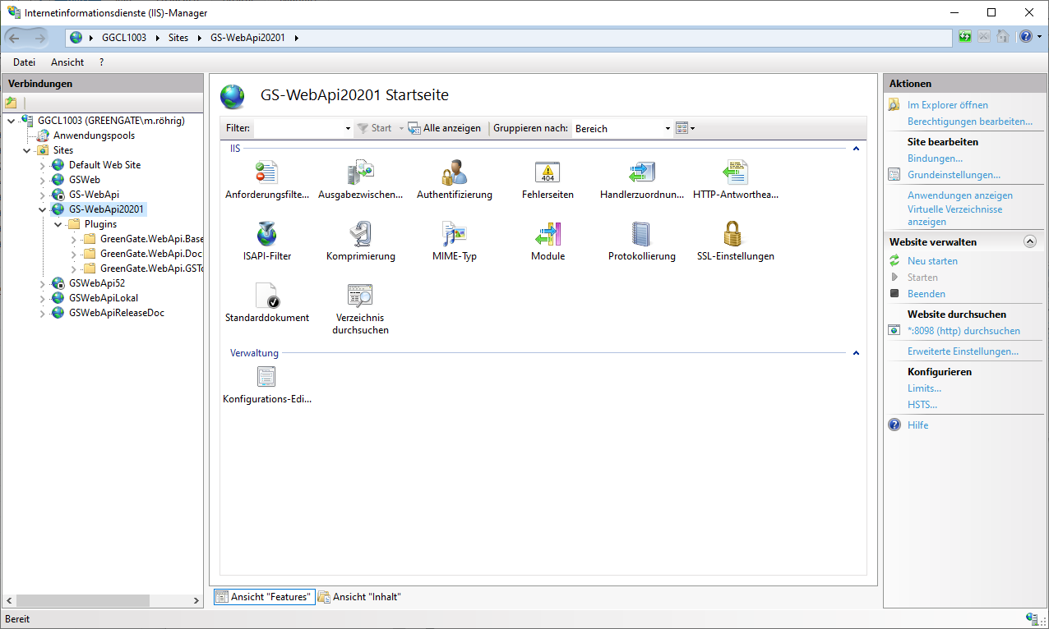Expand the GSWeb site node
Screen dimensions: 1049x629
(x=43, y=180)
